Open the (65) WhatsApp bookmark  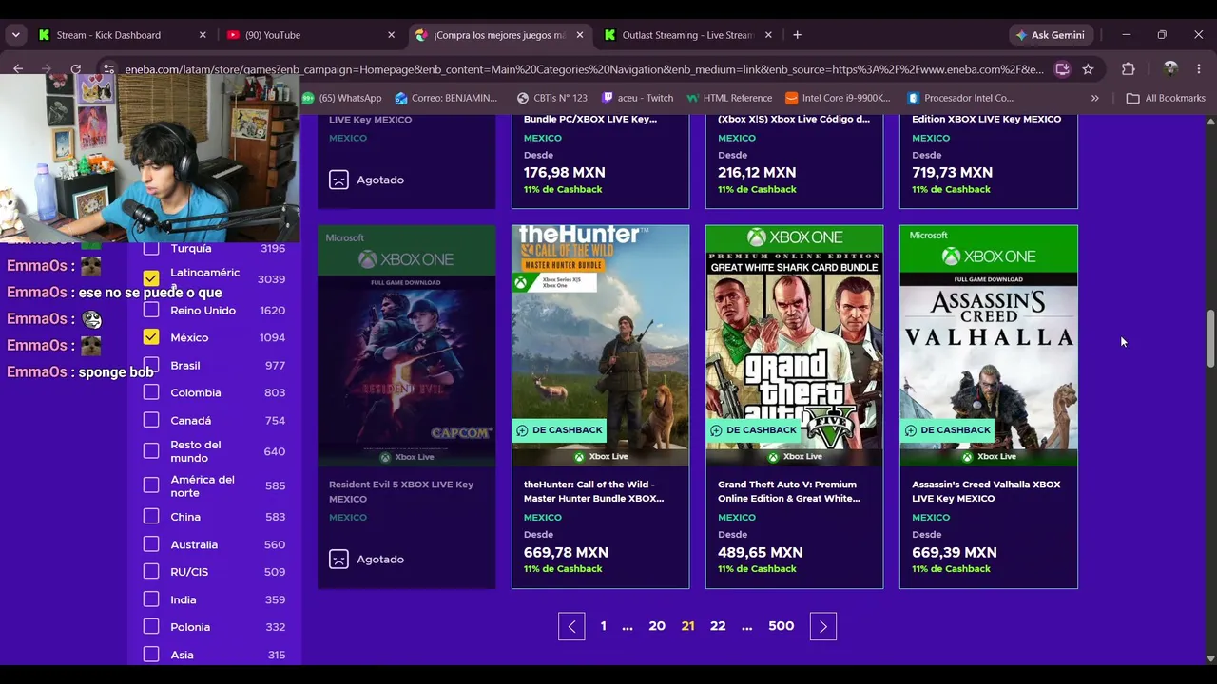click(x=341, y=98)
